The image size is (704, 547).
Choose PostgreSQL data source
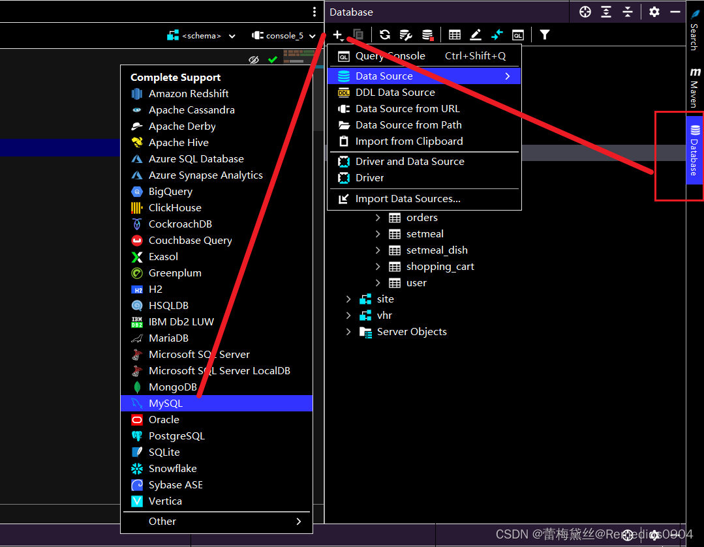tap(217, 436)
